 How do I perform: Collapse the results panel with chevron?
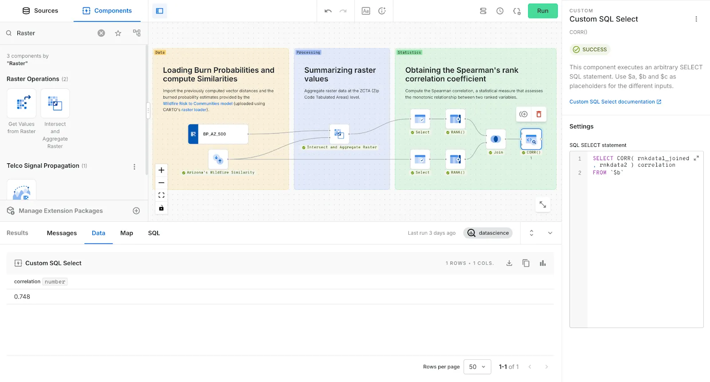550,233
